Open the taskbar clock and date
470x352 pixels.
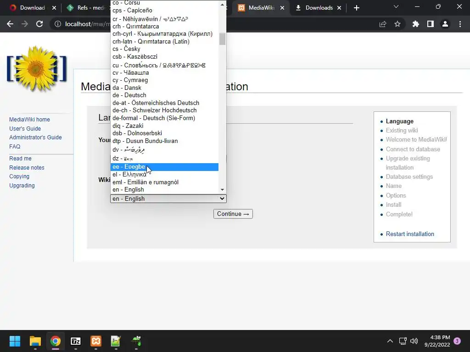coord(437,341)
